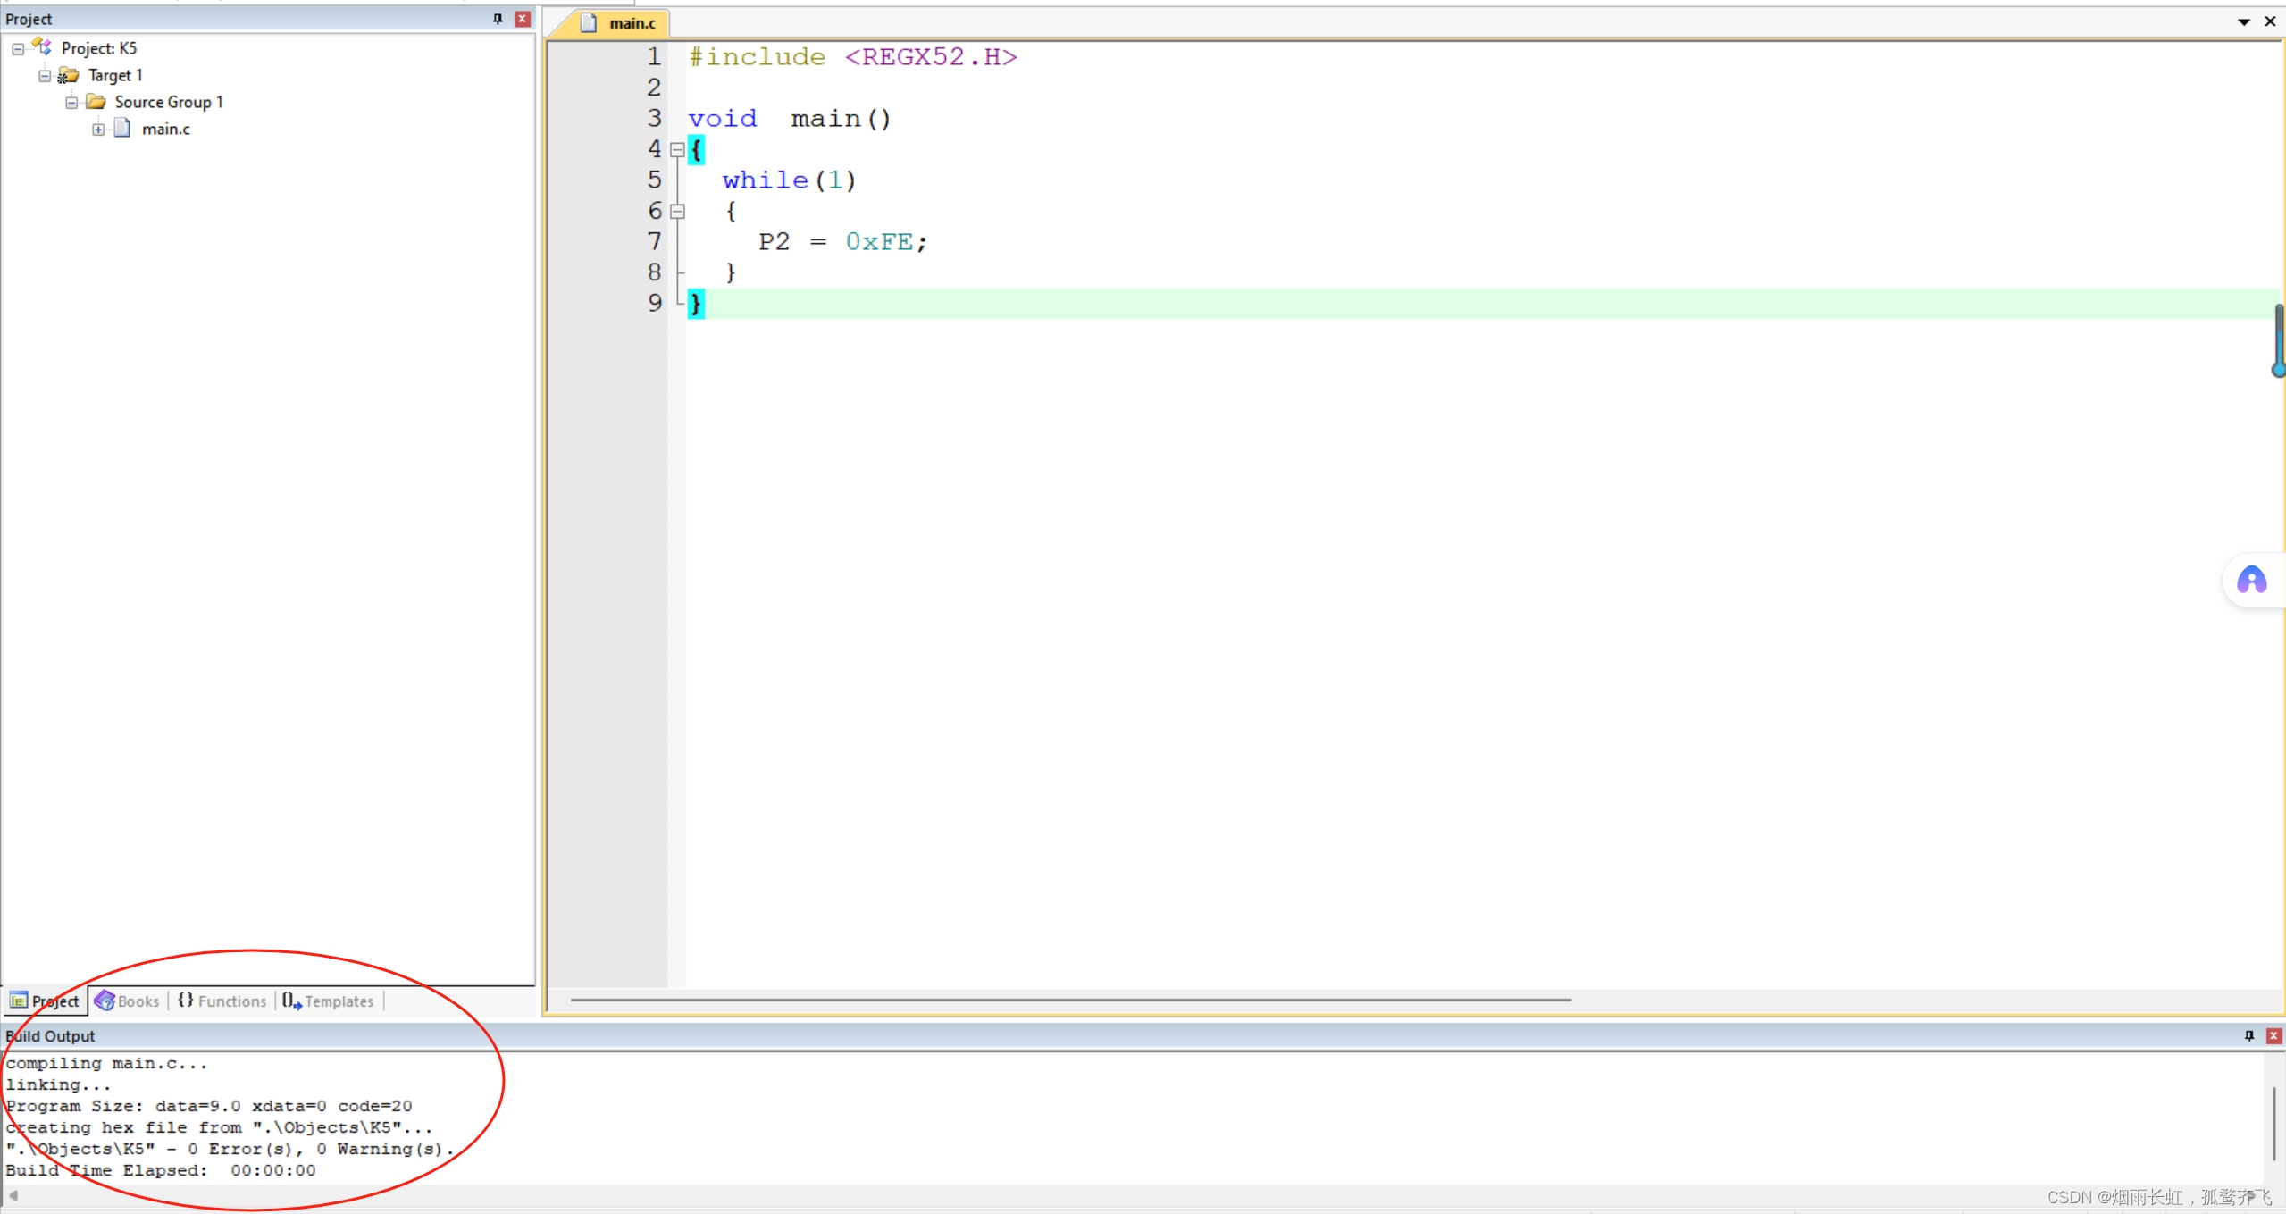Screen dimensions: 2286x1214
Task: Click the editor horizontal scrollbar
Action: click(1070, 1000)
